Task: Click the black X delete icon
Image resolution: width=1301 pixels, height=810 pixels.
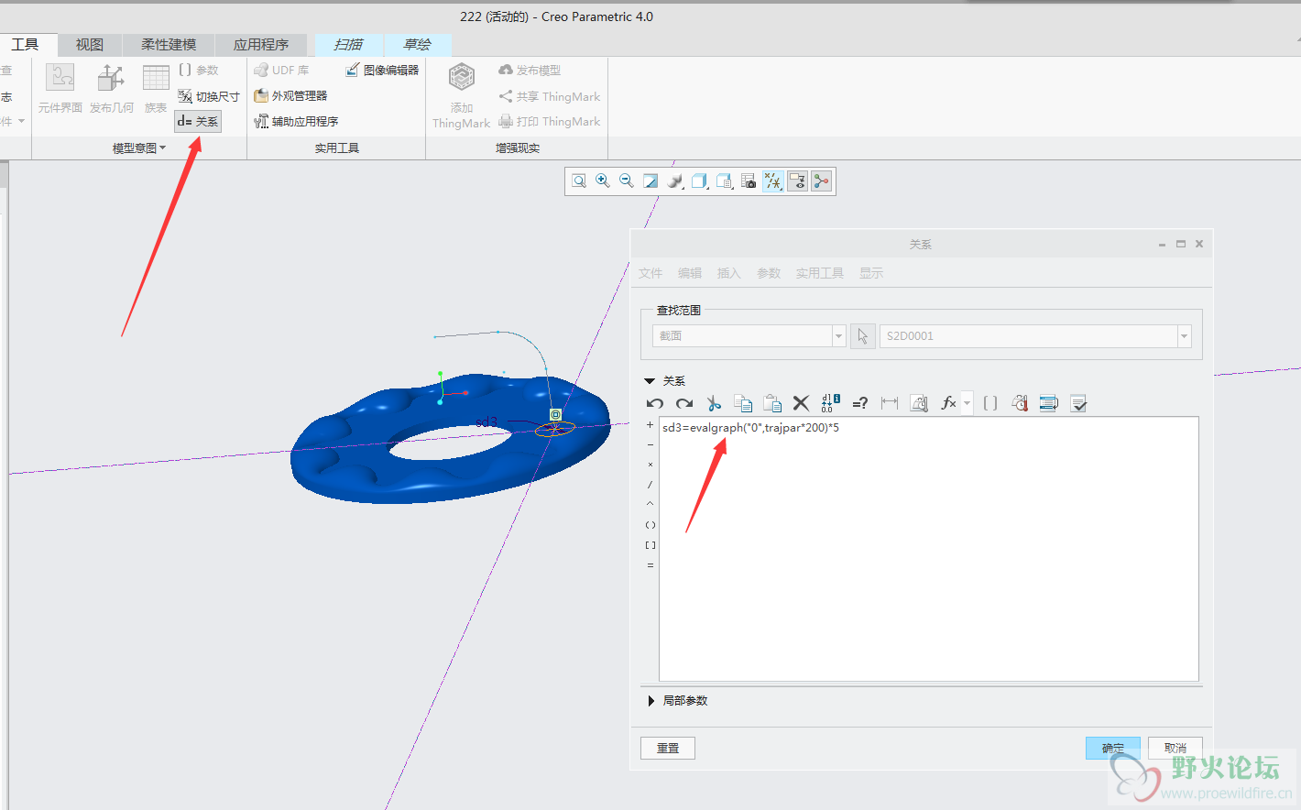Action: [x=801, y=403]
